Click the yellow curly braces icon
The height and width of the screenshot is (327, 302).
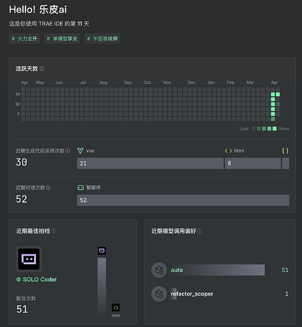[x=285, y=151]
